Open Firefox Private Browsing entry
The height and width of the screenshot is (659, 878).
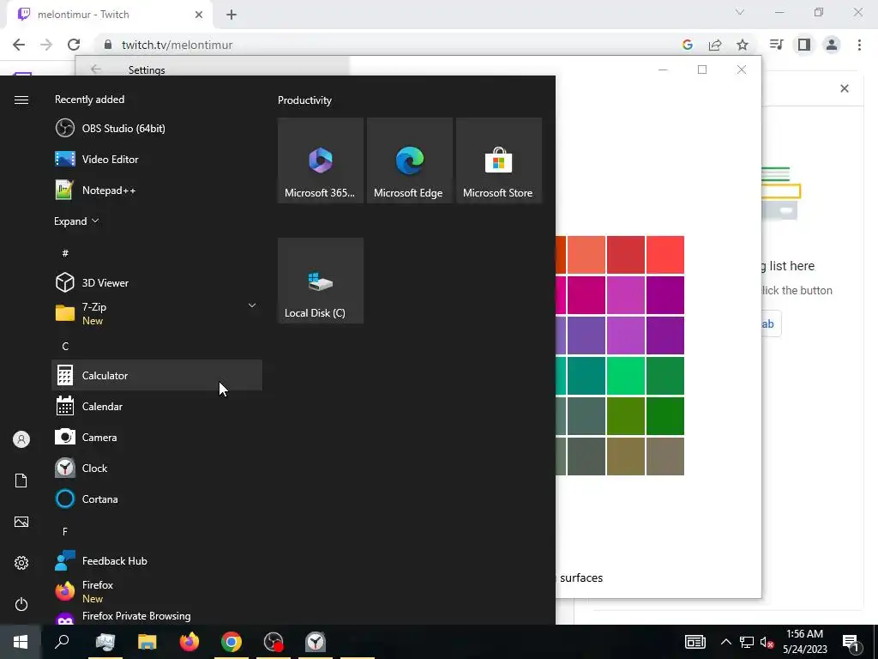pyautogui.click(x=157, y=616)
